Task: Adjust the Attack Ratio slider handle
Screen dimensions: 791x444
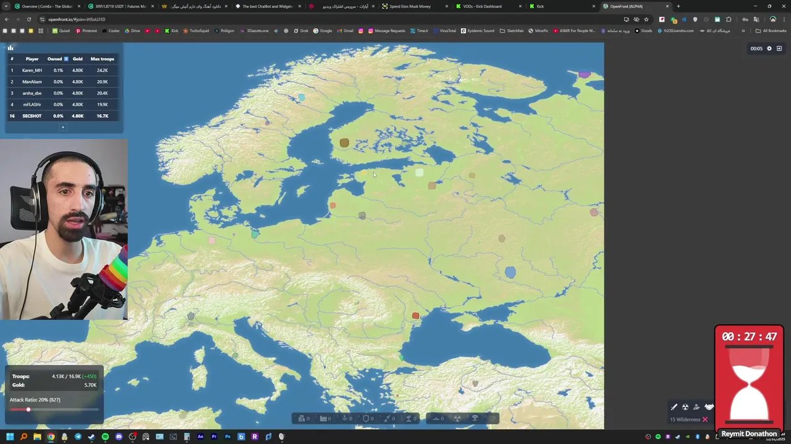Action: point(28,409)
